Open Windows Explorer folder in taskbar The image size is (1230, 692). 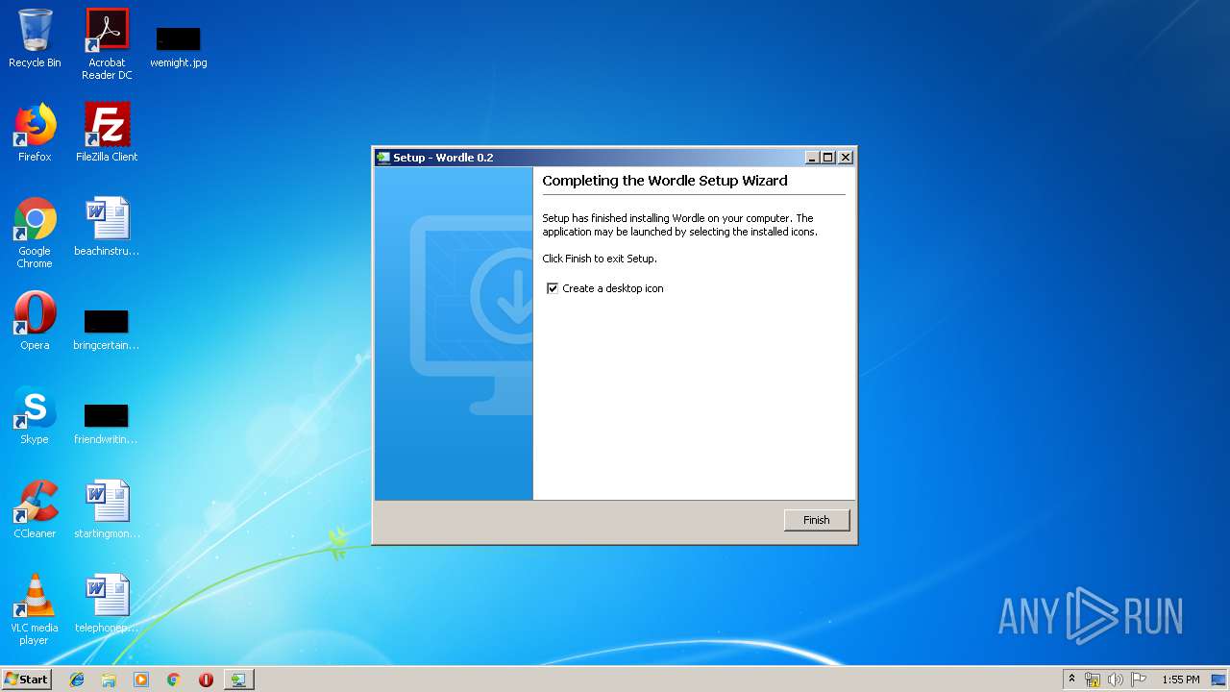pos(109,680)
